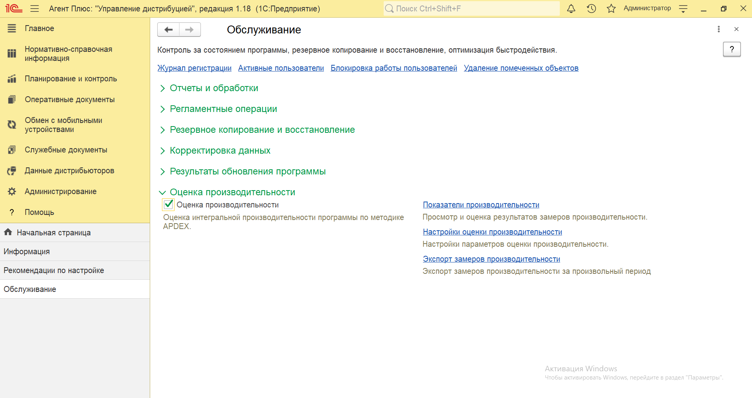Click the help question mark button
The width and height of the screenshot is (752, 398).
(732, 49)
